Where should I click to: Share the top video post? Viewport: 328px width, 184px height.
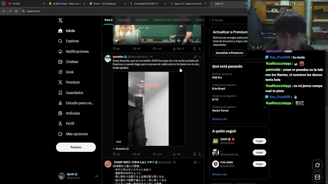(x=199, y=49)
